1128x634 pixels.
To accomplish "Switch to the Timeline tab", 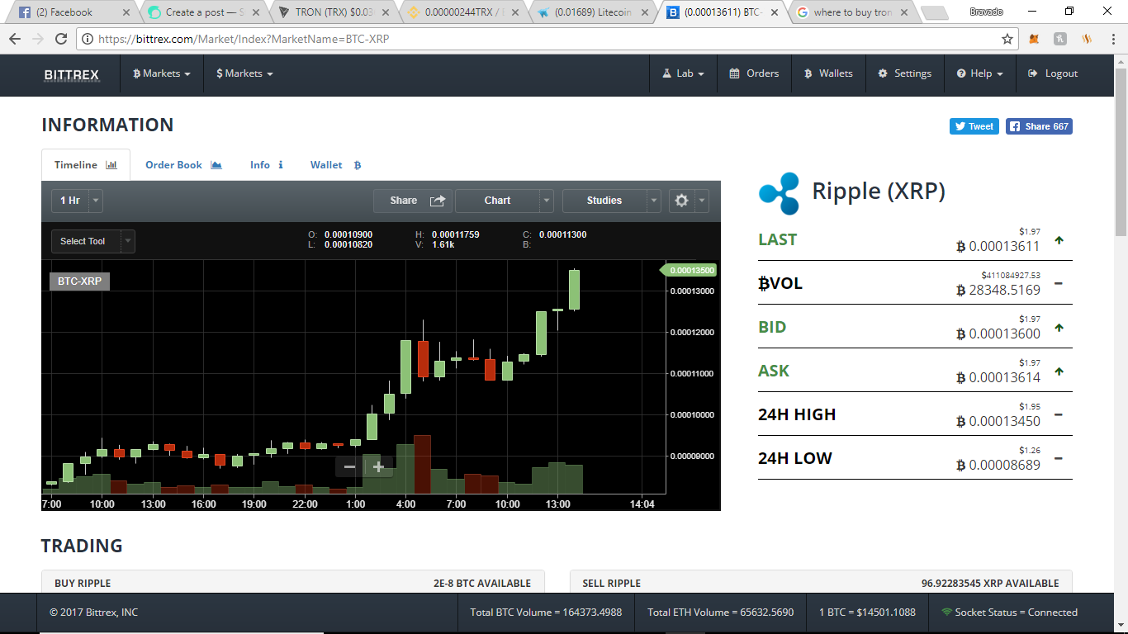I will [x=86, y=165].
